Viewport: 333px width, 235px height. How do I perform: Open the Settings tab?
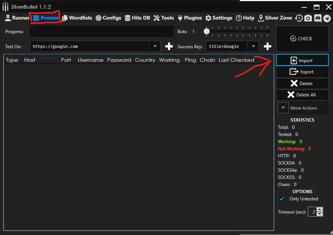[219, 18]
